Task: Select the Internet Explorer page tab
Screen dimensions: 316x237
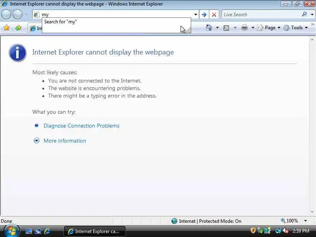Action: (36, 28)
